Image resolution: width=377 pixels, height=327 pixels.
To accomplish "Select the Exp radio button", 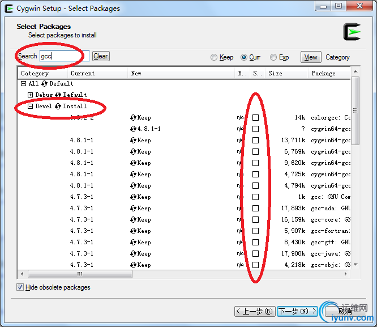I will [273, 57].
